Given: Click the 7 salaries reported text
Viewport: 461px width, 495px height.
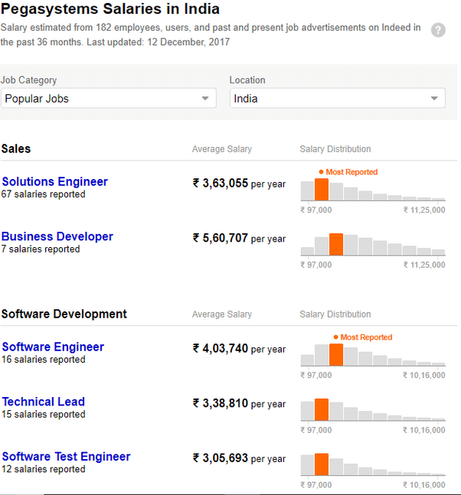Looking at the screenshot, I should 41,249.
